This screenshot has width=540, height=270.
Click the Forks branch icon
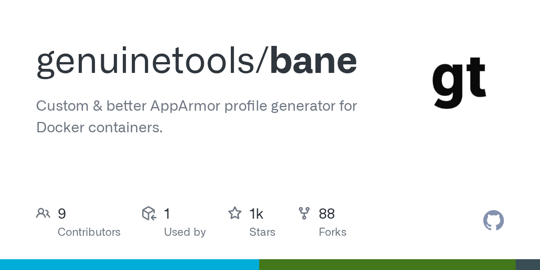[x=304, y=213]
